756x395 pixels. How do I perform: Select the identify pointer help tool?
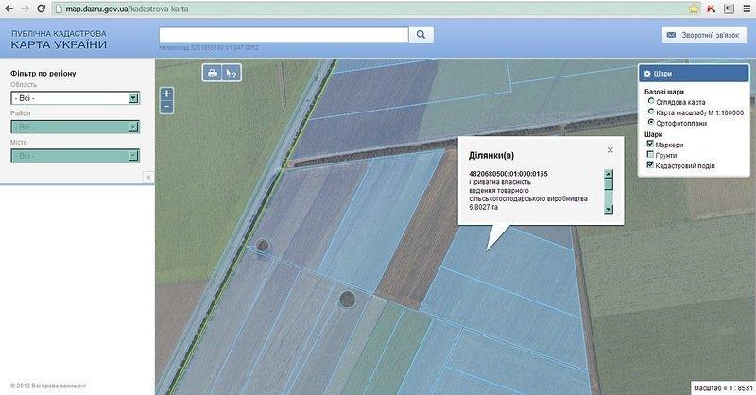pyautogui.click(x=232, y=73)
